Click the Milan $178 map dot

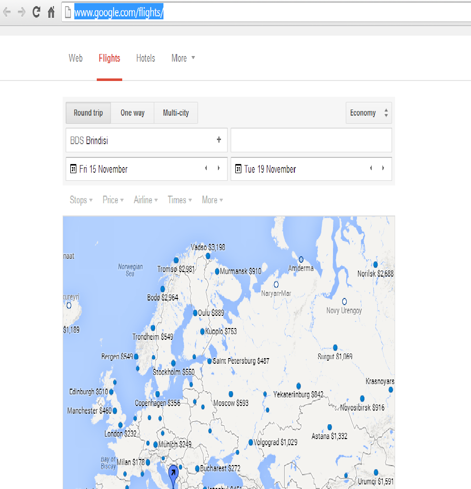click(148, 462)
